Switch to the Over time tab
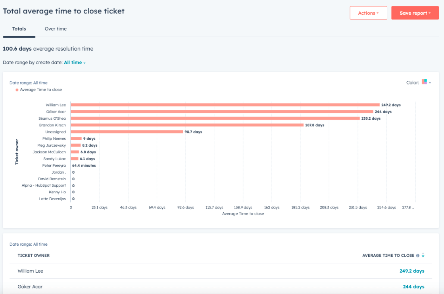Screen dimensions: 444x294 tap(56, 29)
